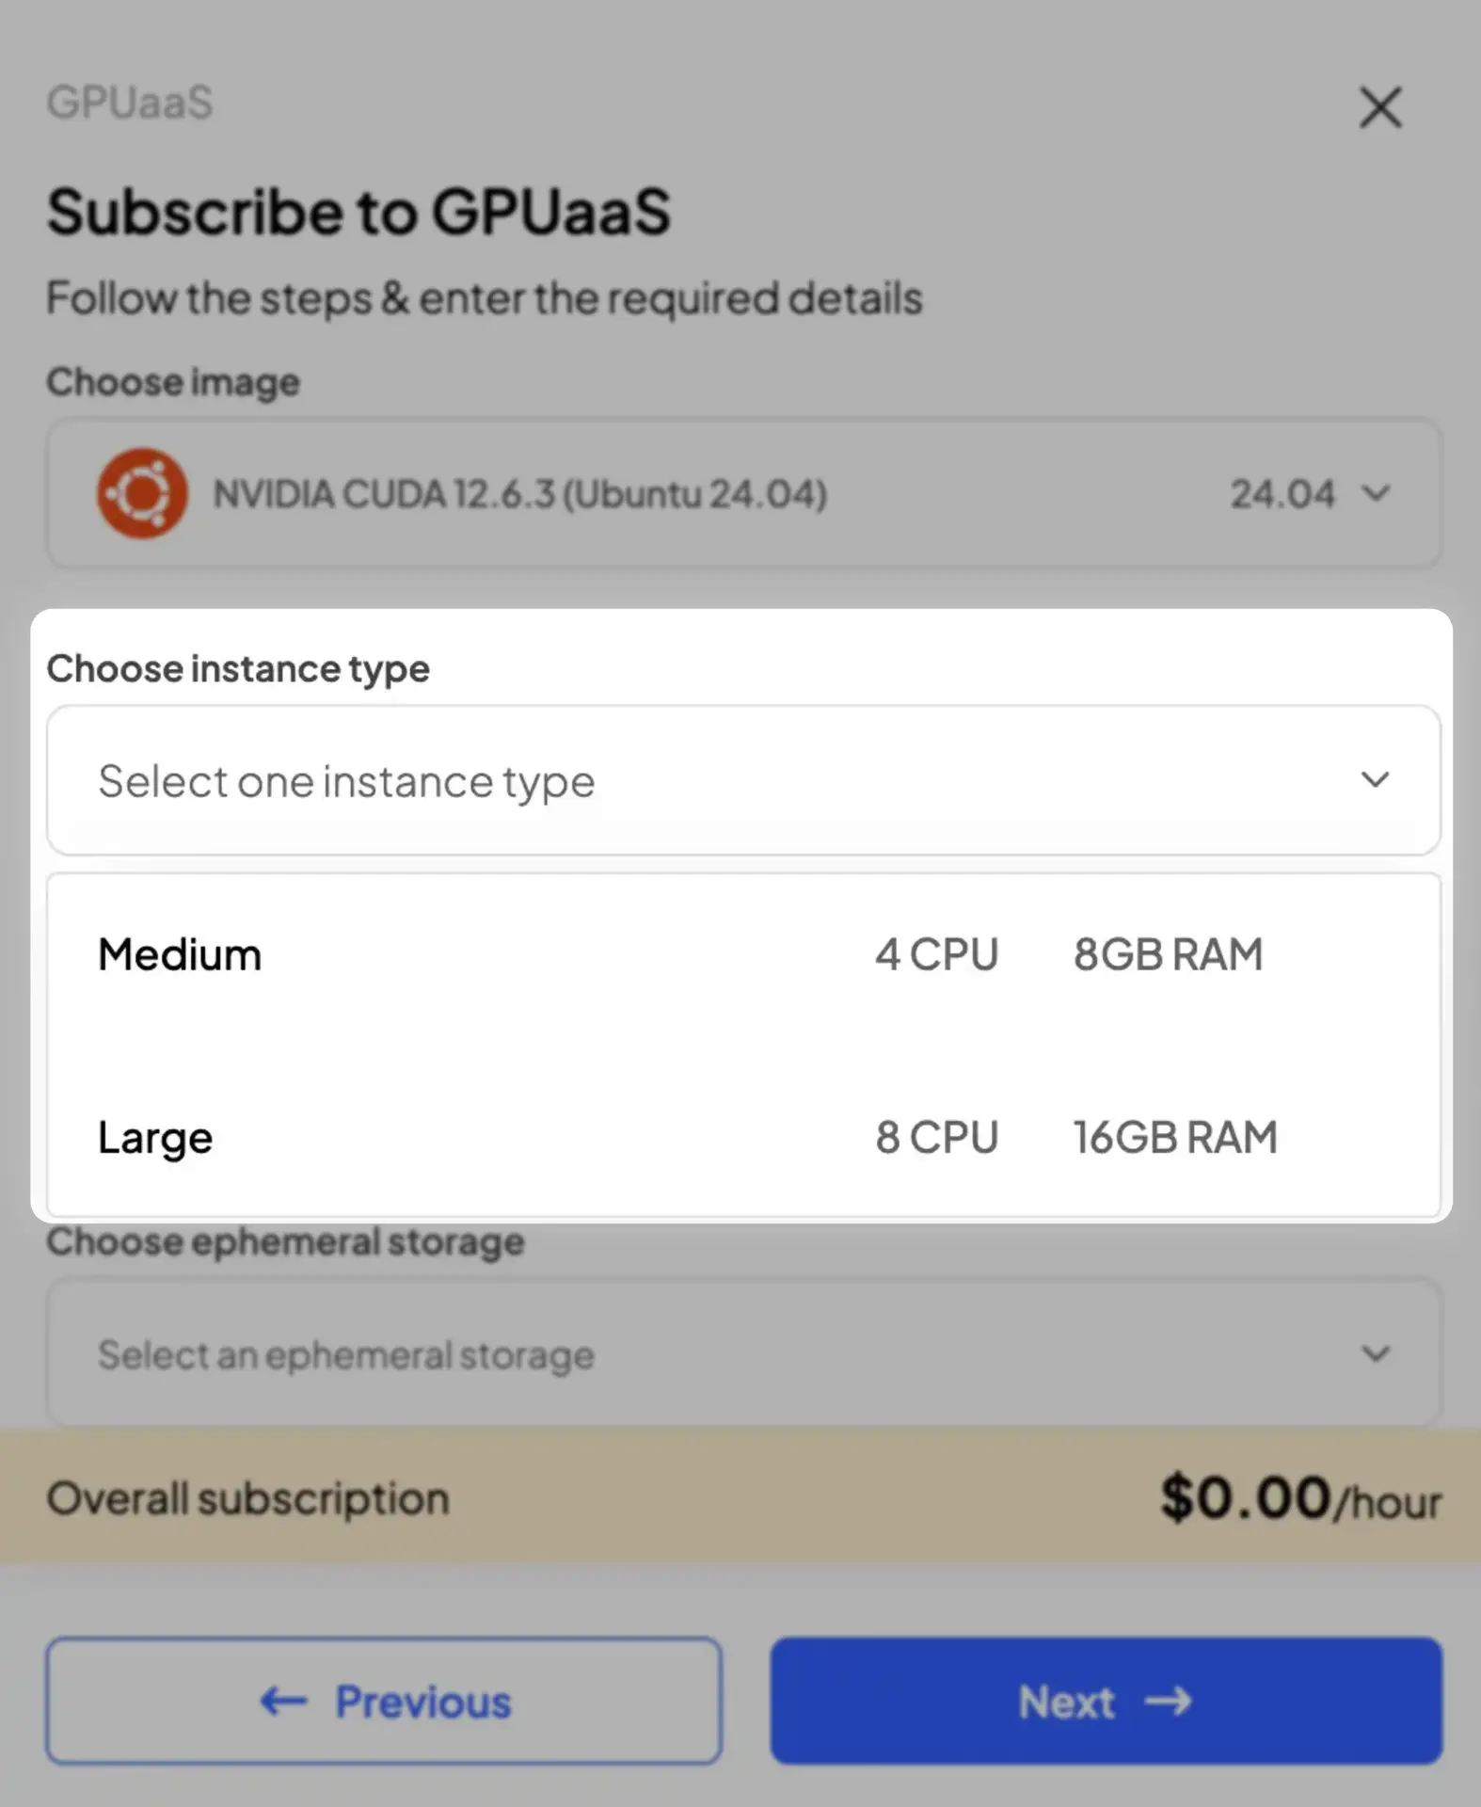Image resolution: width=1481 pixels, height=1807 pixels.
Task: Click the Ubuntu logo next to NVIDIA CUDA image
Action: [x=141, y=493]
